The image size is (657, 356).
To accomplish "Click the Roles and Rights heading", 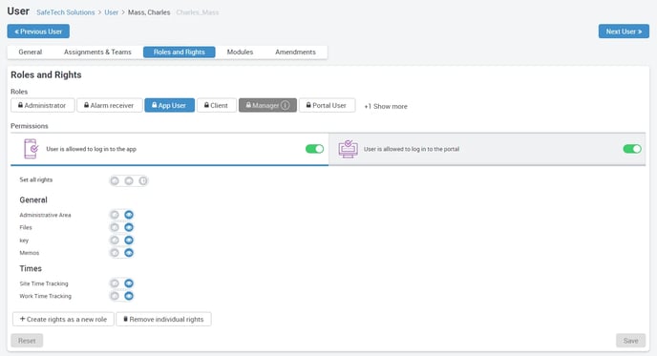I will pos(46,75).
